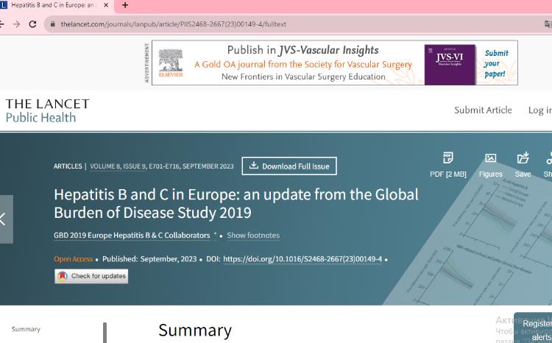Click the site security lock icon
Screen dimensions: 552x343
52,24
